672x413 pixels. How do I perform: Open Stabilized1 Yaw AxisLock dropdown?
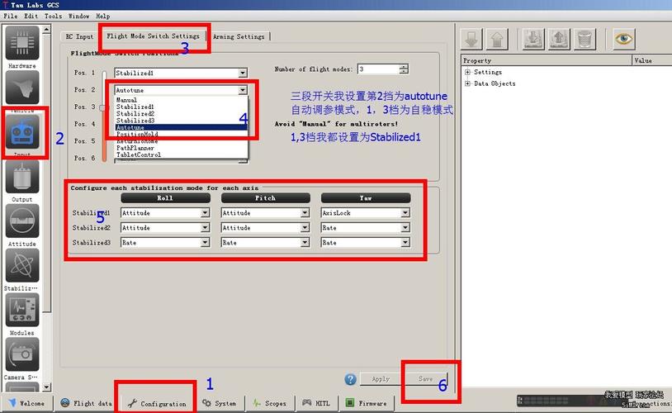(x=366, y=213)
